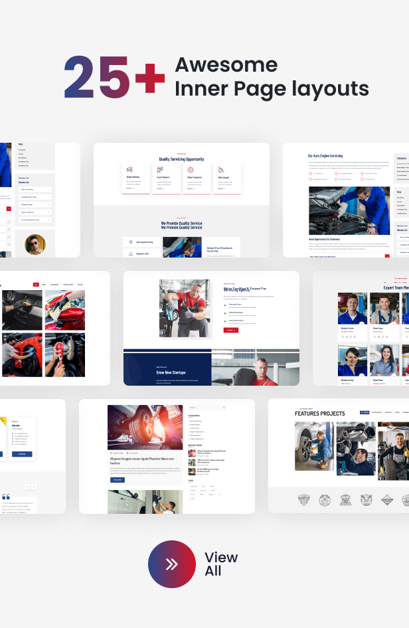Screen dimensions: 409x628
Task: Click the round View All arrow button
Action: pyautogui.click(x=172, y=564)
